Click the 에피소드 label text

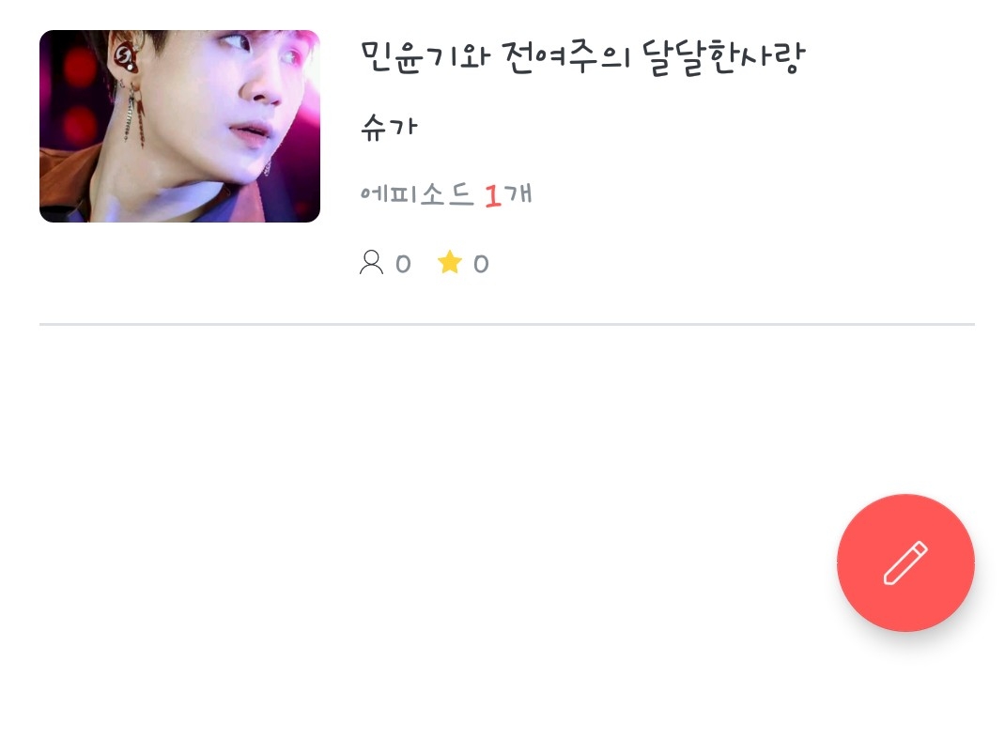417,194
